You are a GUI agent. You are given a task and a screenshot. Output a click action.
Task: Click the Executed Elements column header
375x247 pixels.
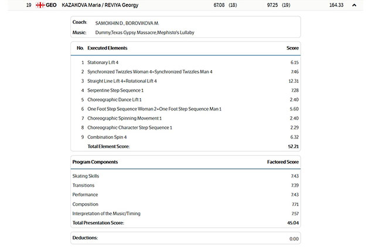[x=107, y=48]
